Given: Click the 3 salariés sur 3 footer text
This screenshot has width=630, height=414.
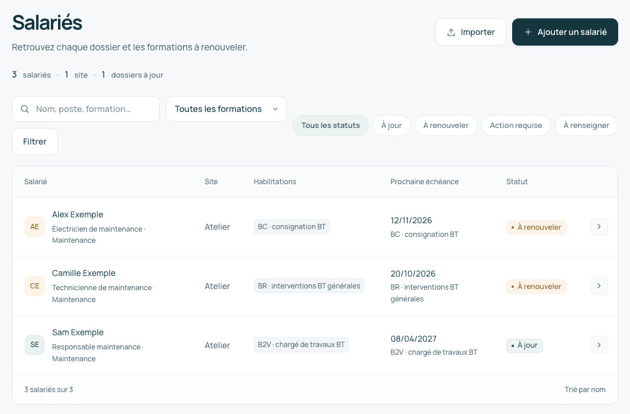Looking at the screenshot, I should click(49, 390).
